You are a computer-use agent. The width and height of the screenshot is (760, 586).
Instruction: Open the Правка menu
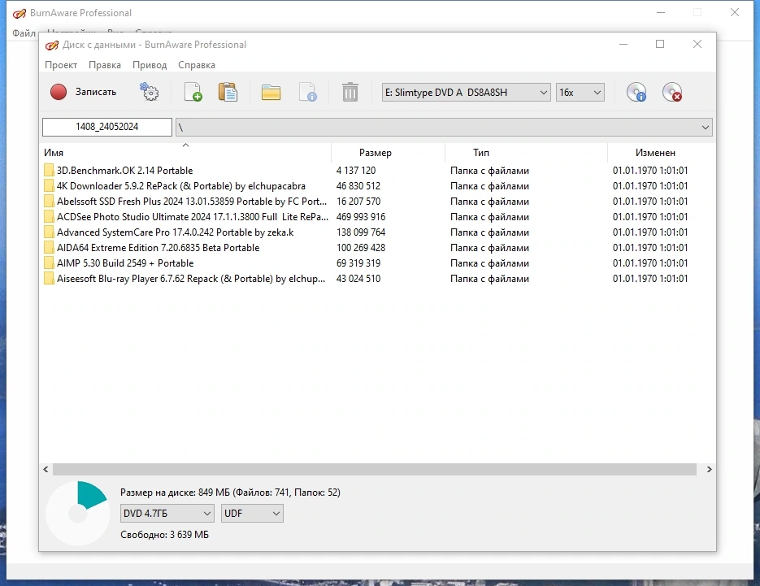click(x=105, y=65)
